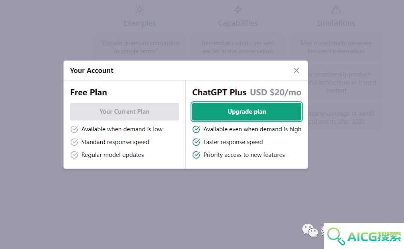Click the checkmark beside Regular model updates
Image resolution: width=404 pixels, height=249 pixels.
(x=74, y=155)
